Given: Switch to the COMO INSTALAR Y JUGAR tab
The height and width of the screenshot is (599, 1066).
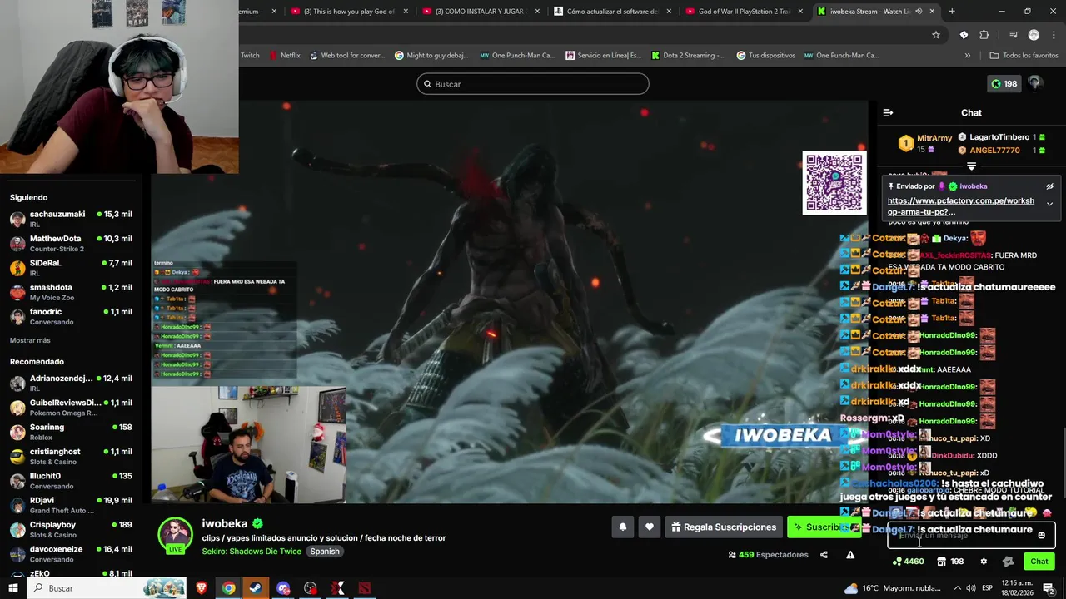Looking at the screenshot, I should [x=481, y=12].
